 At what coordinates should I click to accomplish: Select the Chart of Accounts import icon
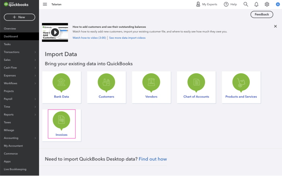tap(196, 82)
